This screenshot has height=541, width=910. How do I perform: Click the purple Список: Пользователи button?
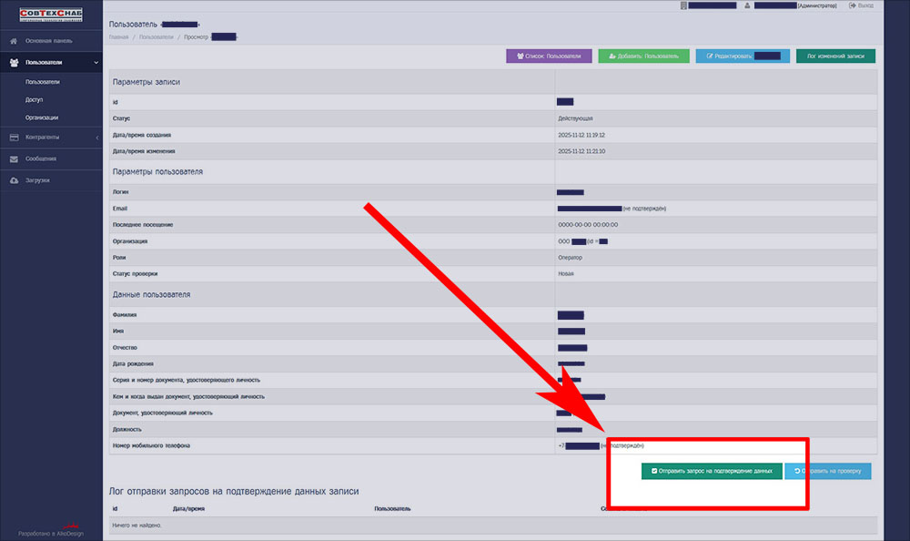point(549,56)
